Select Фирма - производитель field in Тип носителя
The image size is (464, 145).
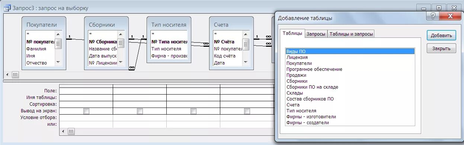tap(169, 56)
